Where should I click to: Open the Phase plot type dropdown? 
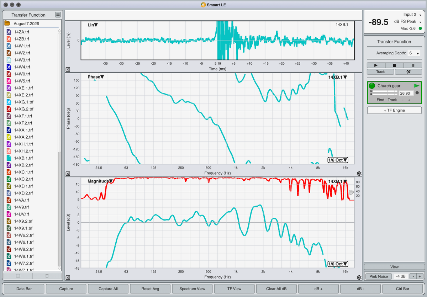click(x=96, y=77)
